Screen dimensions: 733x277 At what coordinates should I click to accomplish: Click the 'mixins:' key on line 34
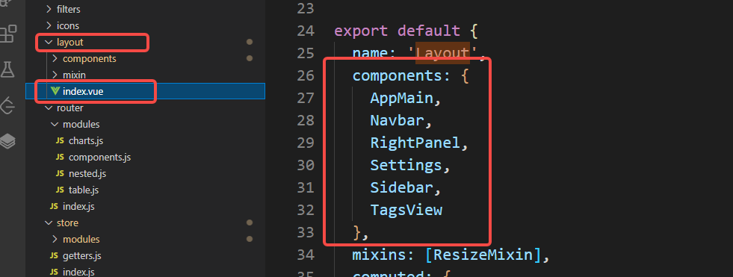(x=383, y=255)
